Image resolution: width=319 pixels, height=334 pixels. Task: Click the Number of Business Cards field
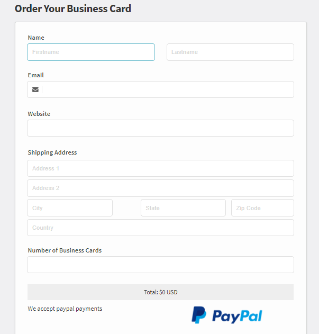tap(161, 265)
